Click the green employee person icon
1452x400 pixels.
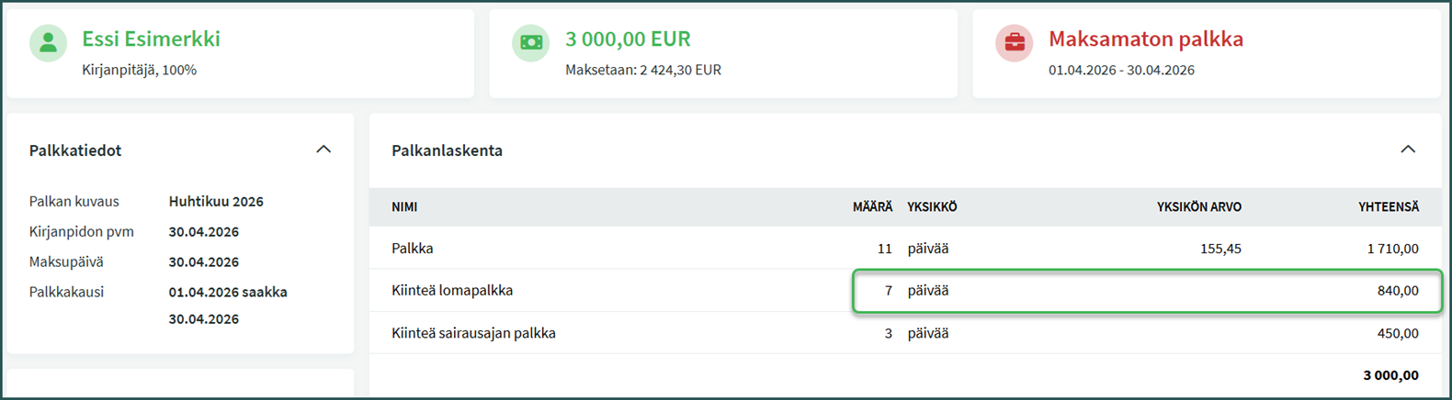[x=48, y=43]
